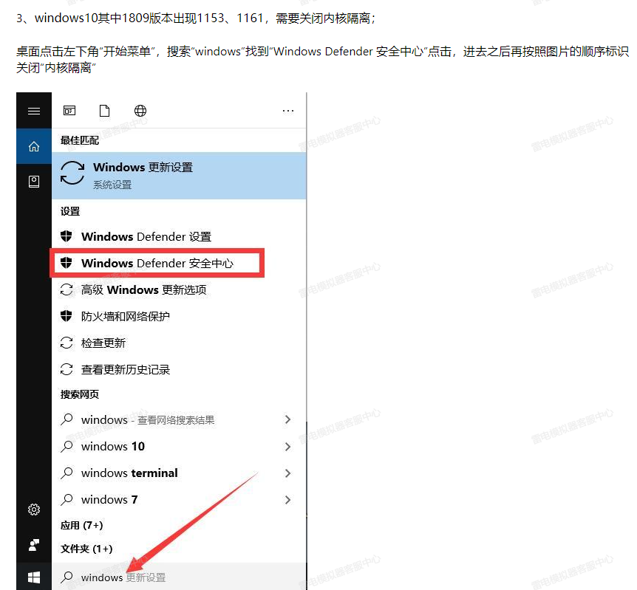The width and height of the screenshot is (637, 590).
Task: Click magnifier icon in bottom search box
Action: (x=67, y=577)
